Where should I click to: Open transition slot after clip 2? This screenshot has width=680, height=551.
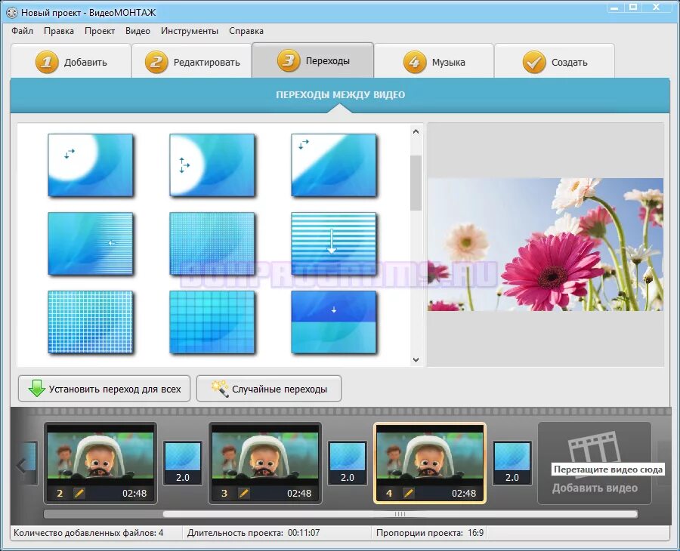[x=183, y=463]
